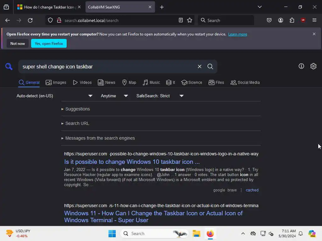List all tabs dropdown arrow
Screen dimensions: 322x241
pyautogui.click(x=259, y=7)
